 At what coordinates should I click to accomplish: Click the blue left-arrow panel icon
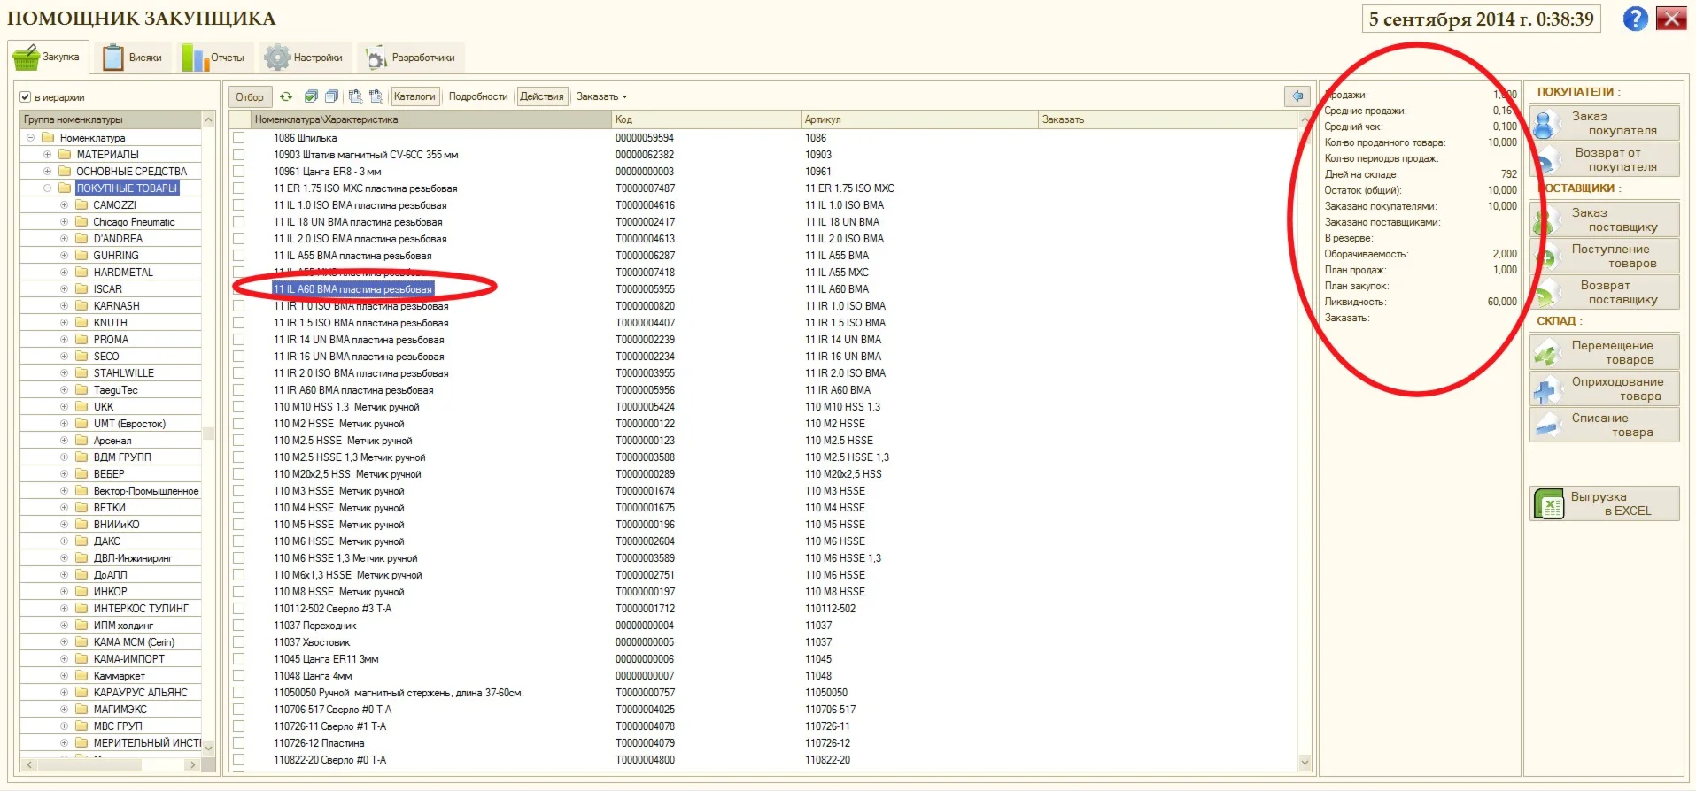coord(1297,96)
